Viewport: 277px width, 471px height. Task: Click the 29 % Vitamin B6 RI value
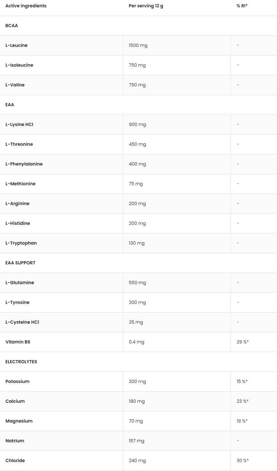[x=242, y=342]
